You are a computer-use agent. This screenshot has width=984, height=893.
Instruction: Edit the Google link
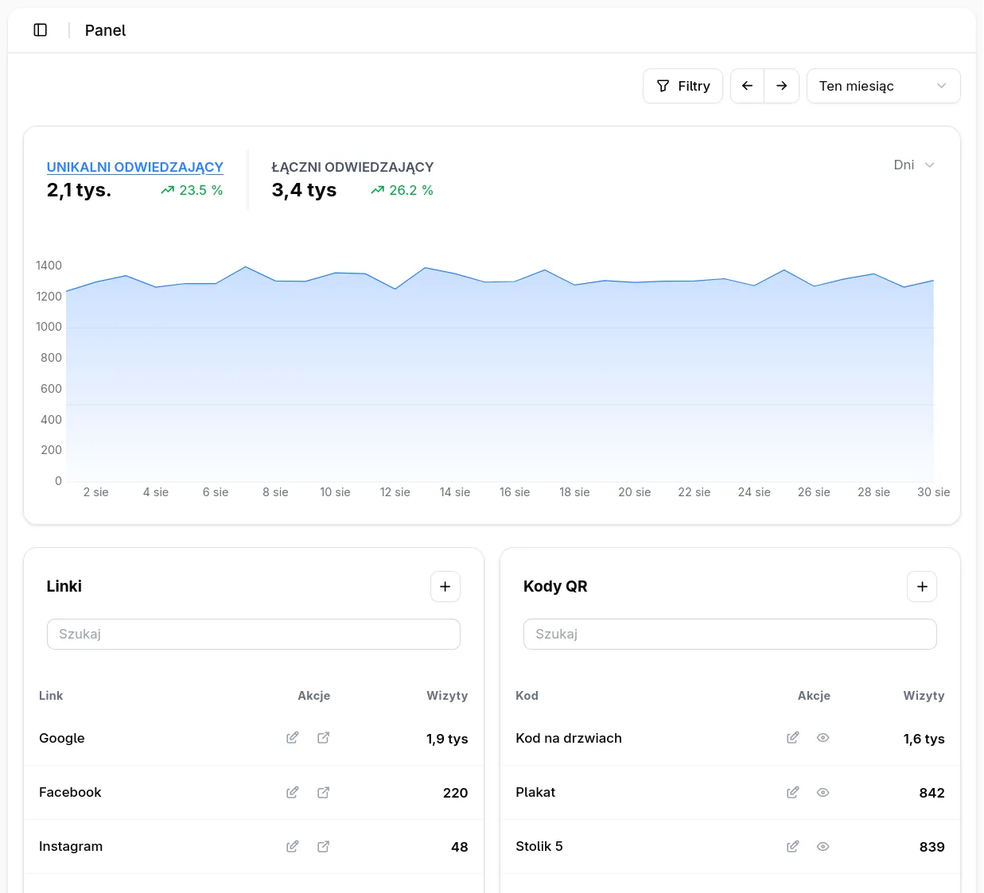(x=293, y=738)
